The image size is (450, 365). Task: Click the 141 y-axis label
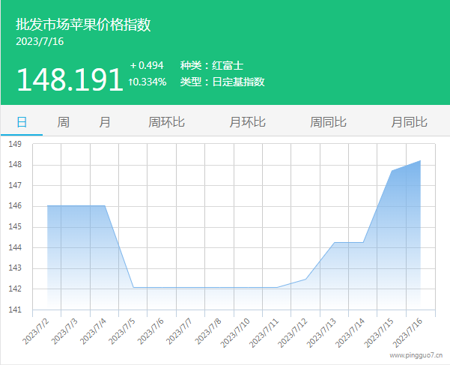[x=16, y=310]
